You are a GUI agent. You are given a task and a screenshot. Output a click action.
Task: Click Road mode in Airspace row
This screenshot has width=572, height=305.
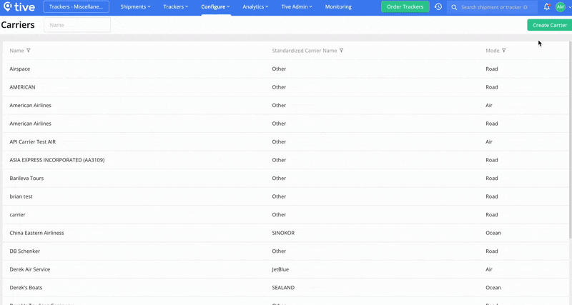tap(492, 69)
